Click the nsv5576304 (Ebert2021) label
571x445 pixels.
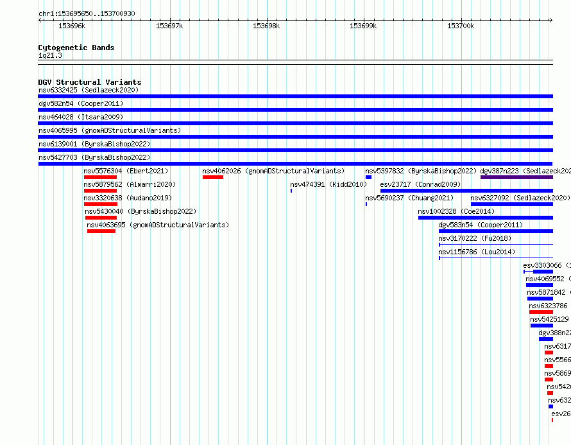pyautogui.click(x=126, y=171)
